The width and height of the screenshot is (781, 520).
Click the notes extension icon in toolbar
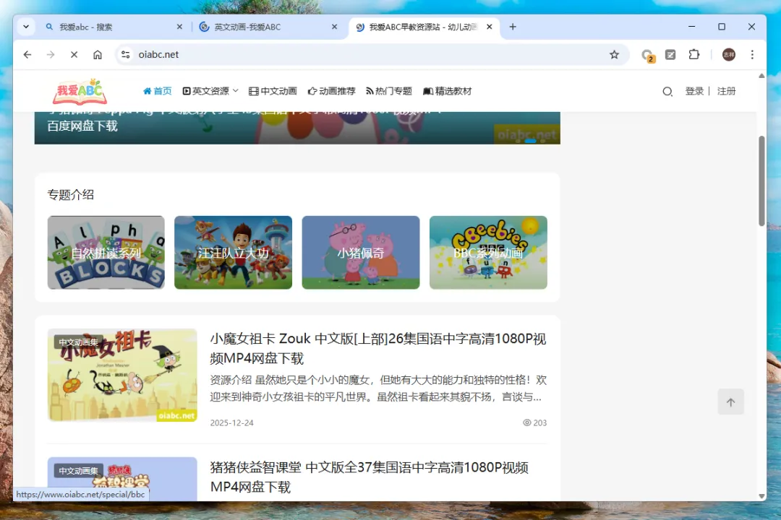click(x=670, y=55)
